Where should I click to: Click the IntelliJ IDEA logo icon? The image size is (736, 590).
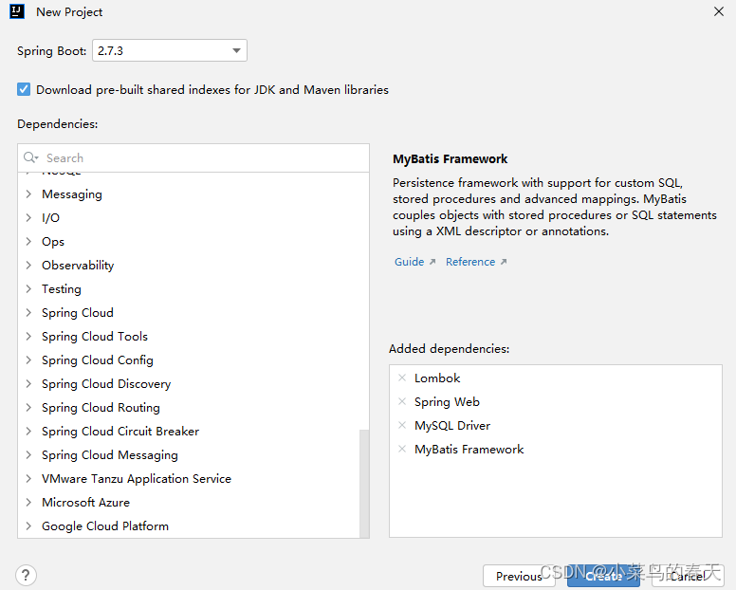(17, 11)
